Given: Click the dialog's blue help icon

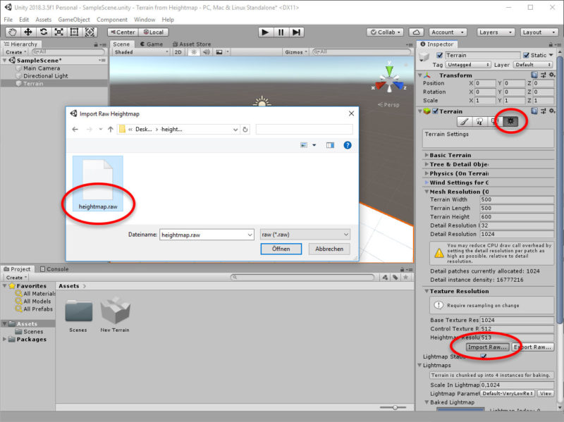Looking at the screenshot, I should point(347,145).
